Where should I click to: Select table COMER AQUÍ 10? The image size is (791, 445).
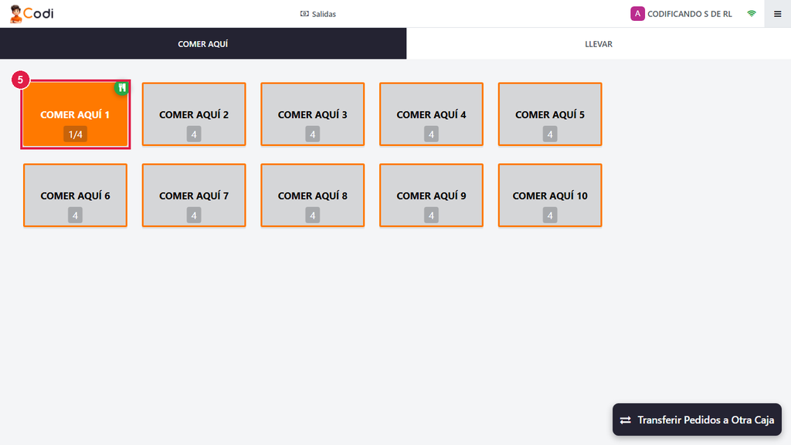550,195
